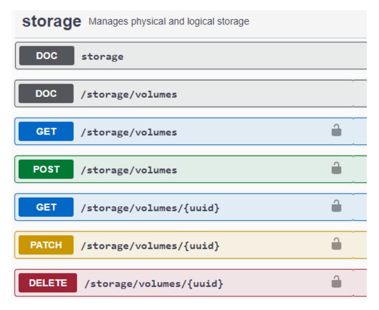Click the blue GET badge for /storage/volumes

pyautogui.click(x=46, y=132)
